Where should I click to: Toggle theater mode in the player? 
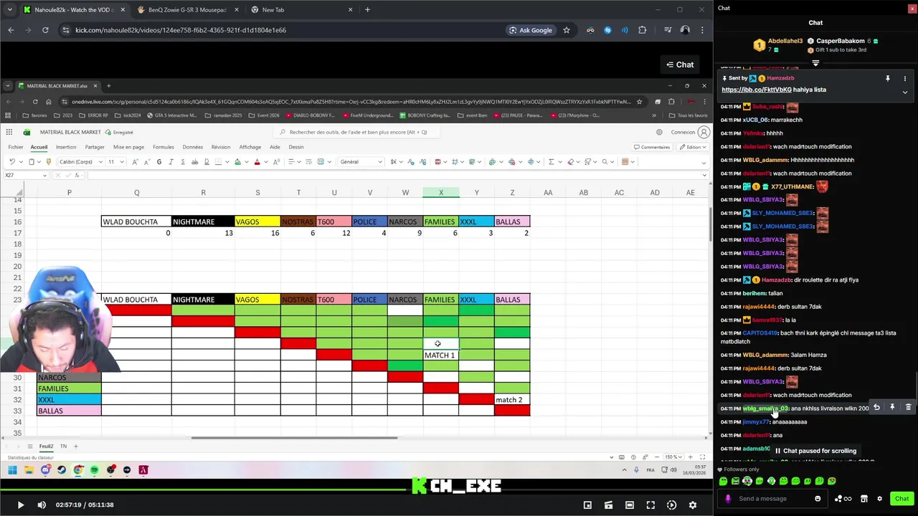coord(630,505)
